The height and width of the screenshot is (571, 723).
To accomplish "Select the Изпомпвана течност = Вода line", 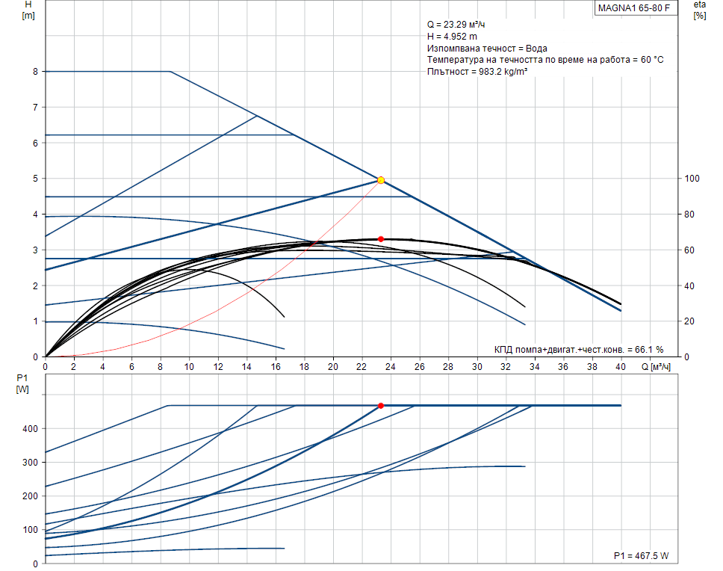I will tap(487, 48).
